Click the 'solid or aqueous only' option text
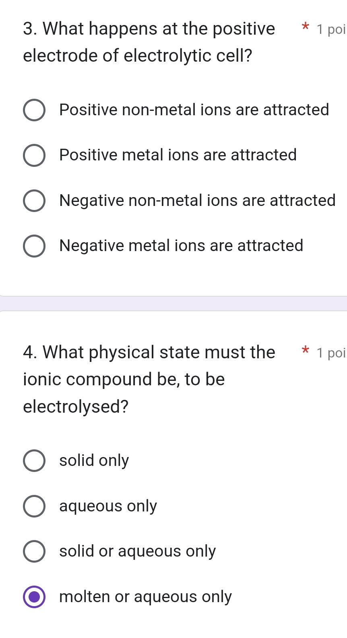This screenshot has height=638, width=347. [137, 551]
